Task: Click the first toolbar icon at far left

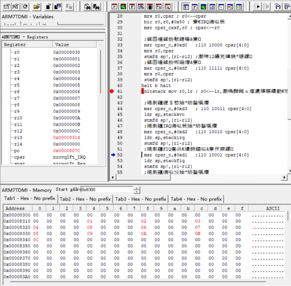Action: tap(7, 7)
